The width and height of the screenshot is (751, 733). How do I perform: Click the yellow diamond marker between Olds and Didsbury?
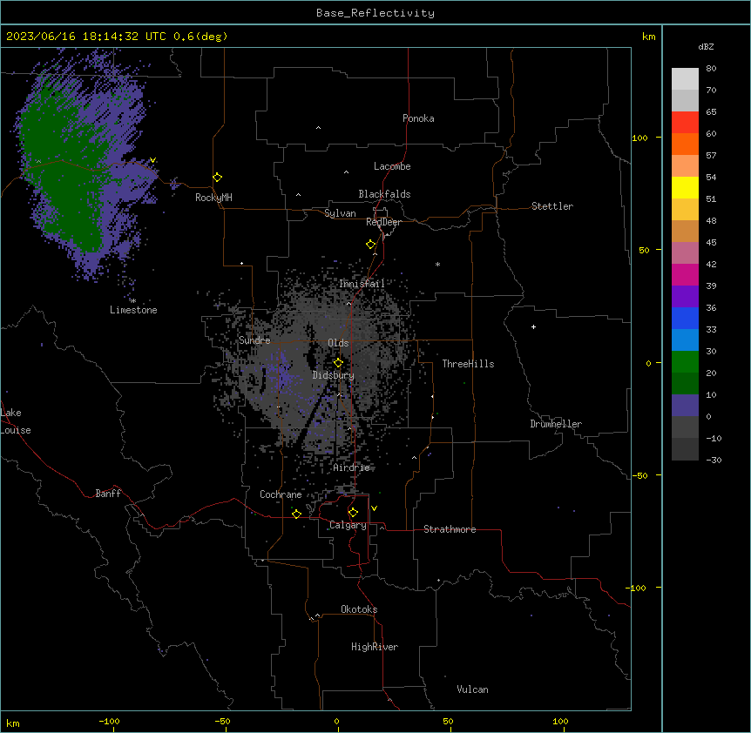(338, 363)
